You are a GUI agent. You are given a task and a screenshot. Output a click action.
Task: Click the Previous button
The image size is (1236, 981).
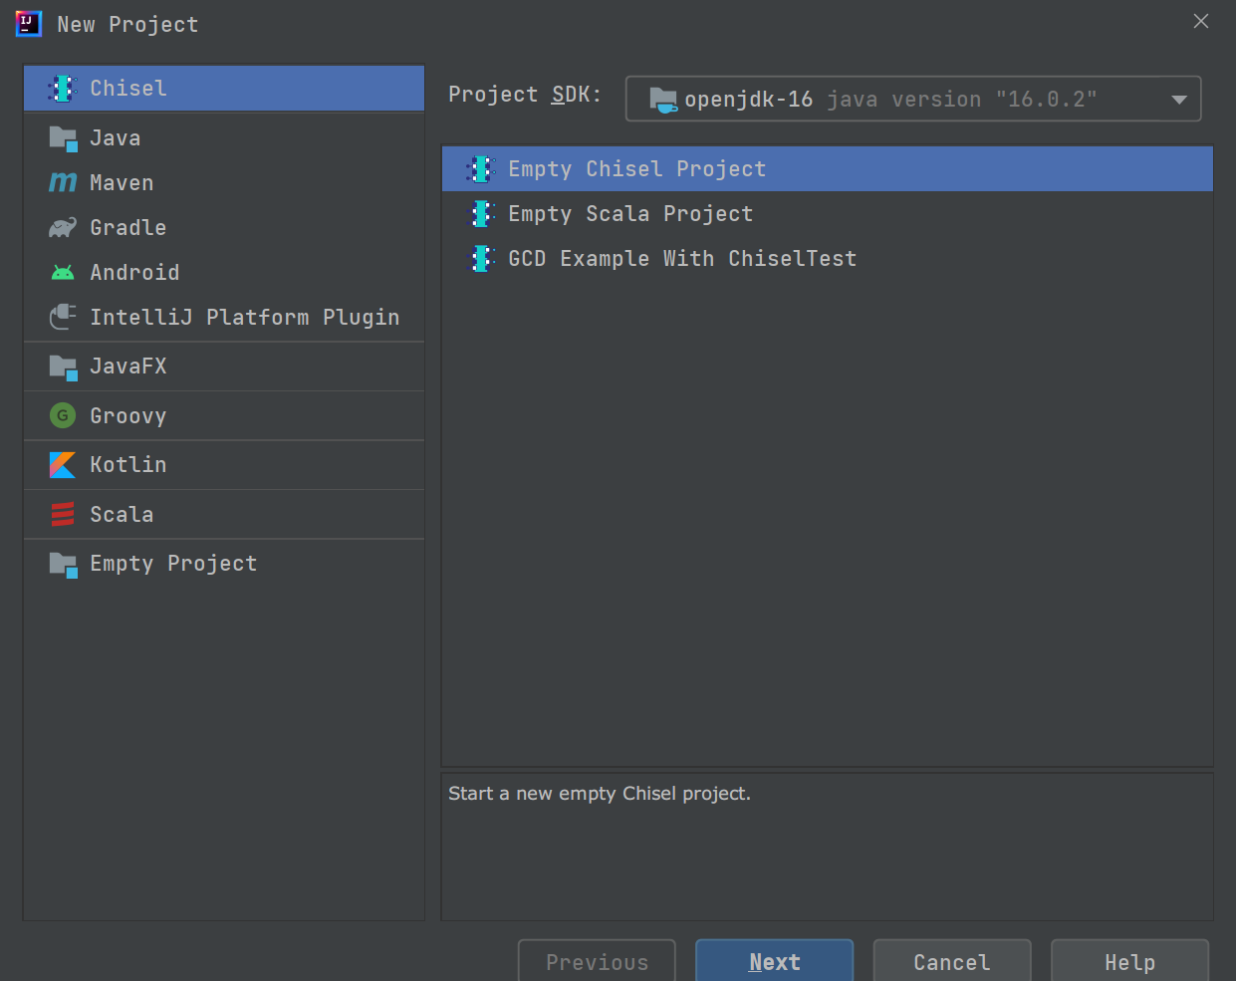(x=597, y=961)
